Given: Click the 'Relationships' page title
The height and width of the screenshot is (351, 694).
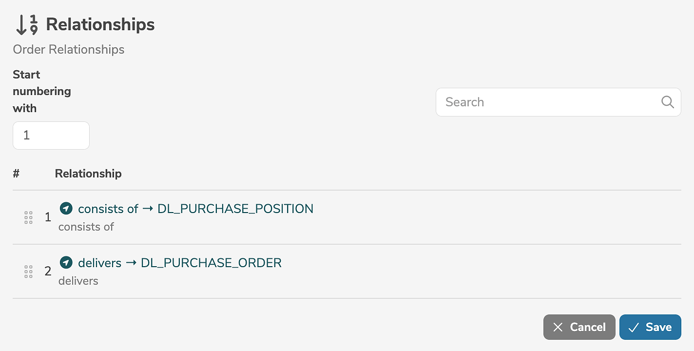Looking at the screenshot, I should 100,24.
